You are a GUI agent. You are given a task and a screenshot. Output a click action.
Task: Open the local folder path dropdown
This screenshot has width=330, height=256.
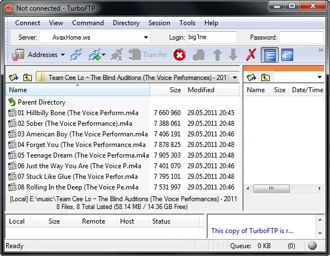click(x=235, y=78)
